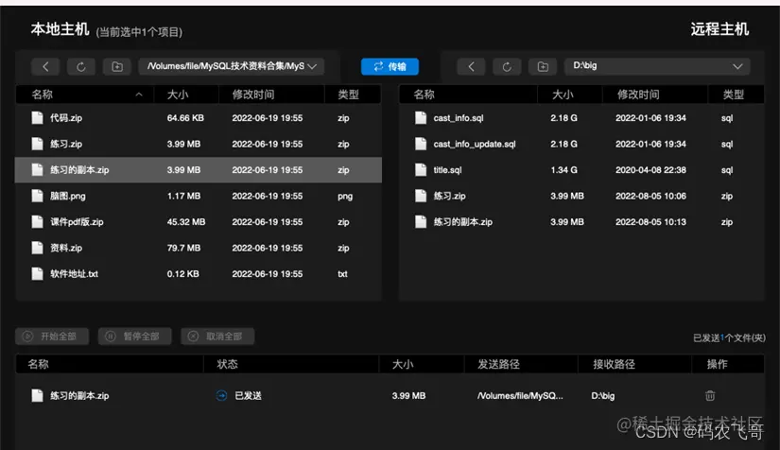Image resolution: width=780 pixels, height=450 pixels.
Task: Create new folder on local host
Action: click(x=117, y=66)
